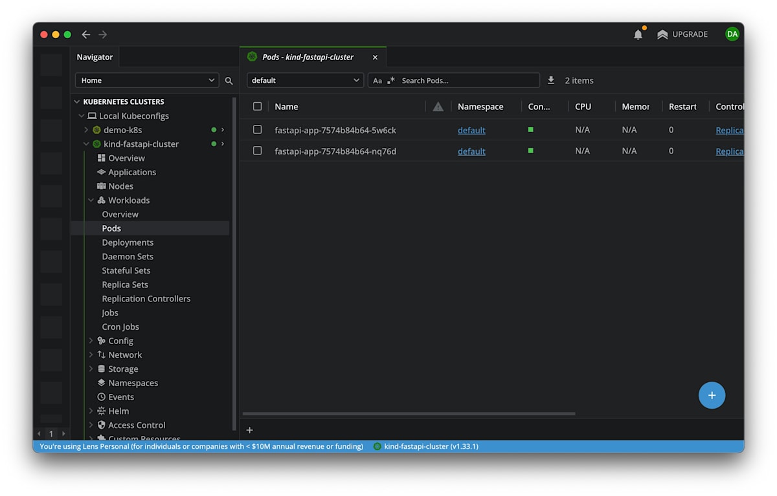The image size is (777, 496).
Task: Expand the Config section
Action: click(x=91, y=341)
